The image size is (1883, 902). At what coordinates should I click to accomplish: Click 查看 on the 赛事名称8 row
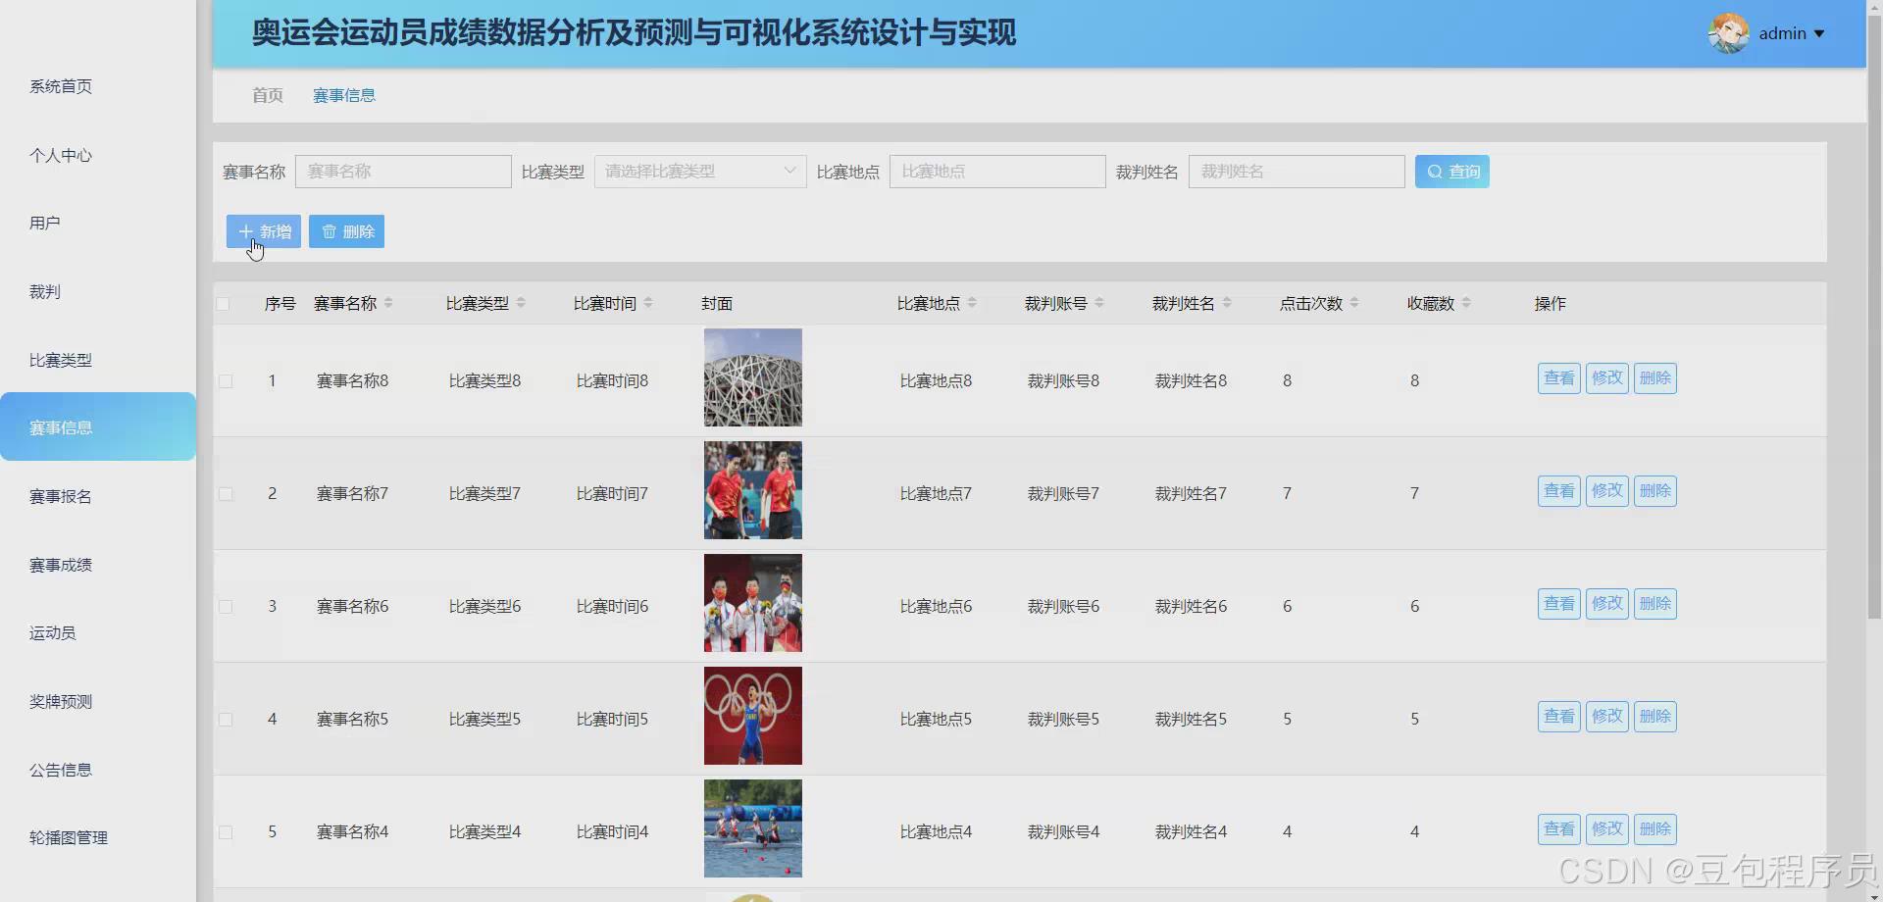click(x=1557, y=377)
